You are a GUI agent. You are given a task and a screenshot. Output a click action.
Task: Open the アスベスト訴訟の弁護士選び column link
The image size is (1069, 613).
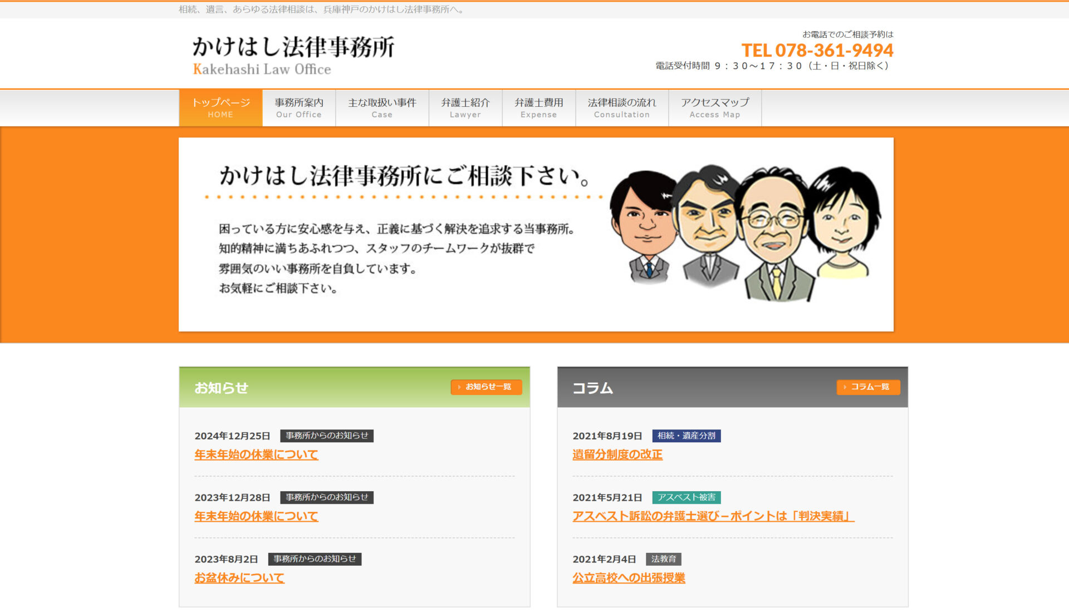[x=713, y=516]
